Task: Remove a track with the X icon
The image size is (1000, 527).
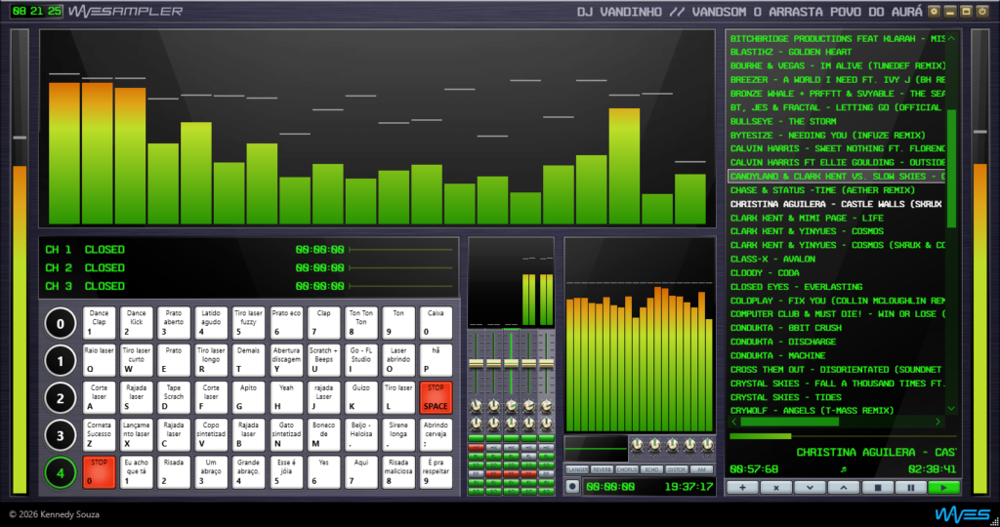Action: click(775, 486)
